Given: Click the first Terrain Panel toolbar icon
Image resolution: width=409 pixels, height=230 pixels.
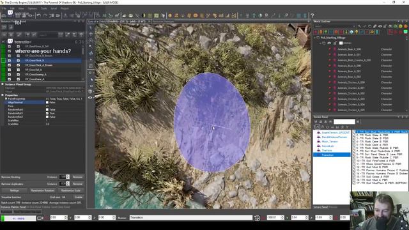Looking at the screenshot, I should pos(316,122).
